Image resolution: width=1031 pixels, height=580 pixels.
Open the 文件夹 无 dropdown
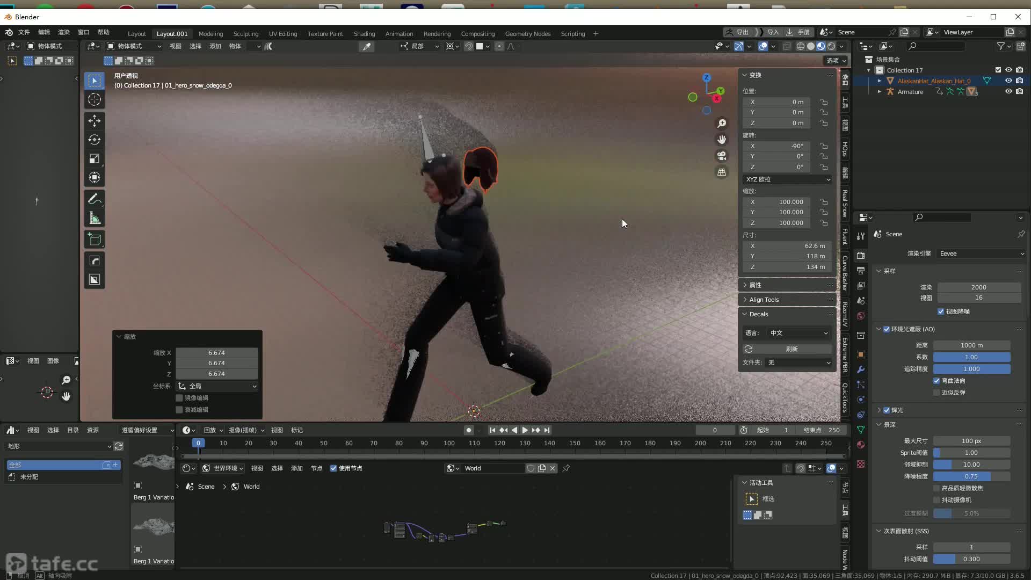pyautogui.click(x=798, y=363)
